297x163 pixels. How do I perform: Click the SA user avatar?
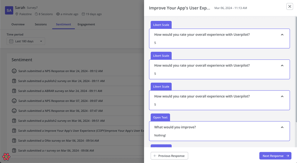(x=9, y=10)
